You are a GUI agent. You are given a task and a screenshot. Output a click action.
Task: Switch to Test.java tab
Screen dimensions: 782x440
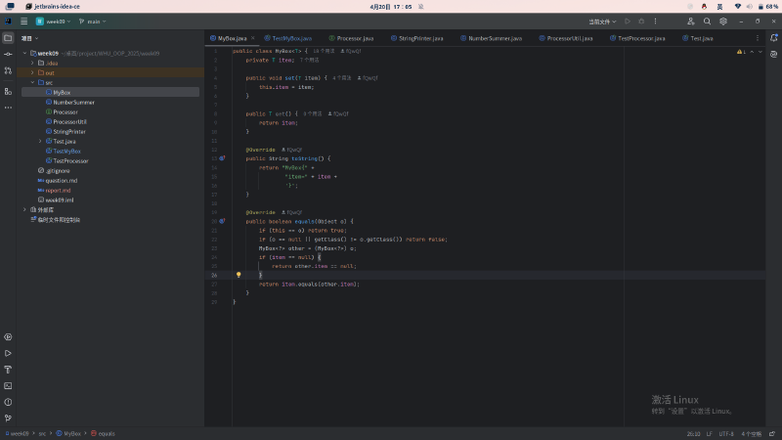tap(698, 38)
